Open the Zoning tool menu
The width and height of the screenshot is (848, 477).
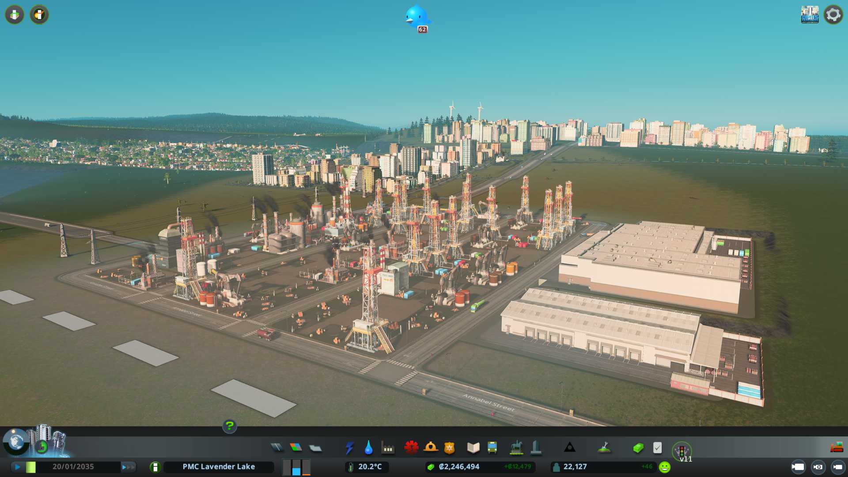click(296, 448)
